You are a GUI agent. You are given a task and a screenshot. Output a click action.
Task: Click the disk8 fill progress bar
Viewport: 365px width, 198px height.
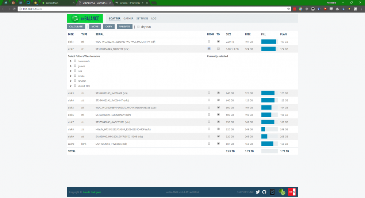click(x=269, y=129)
